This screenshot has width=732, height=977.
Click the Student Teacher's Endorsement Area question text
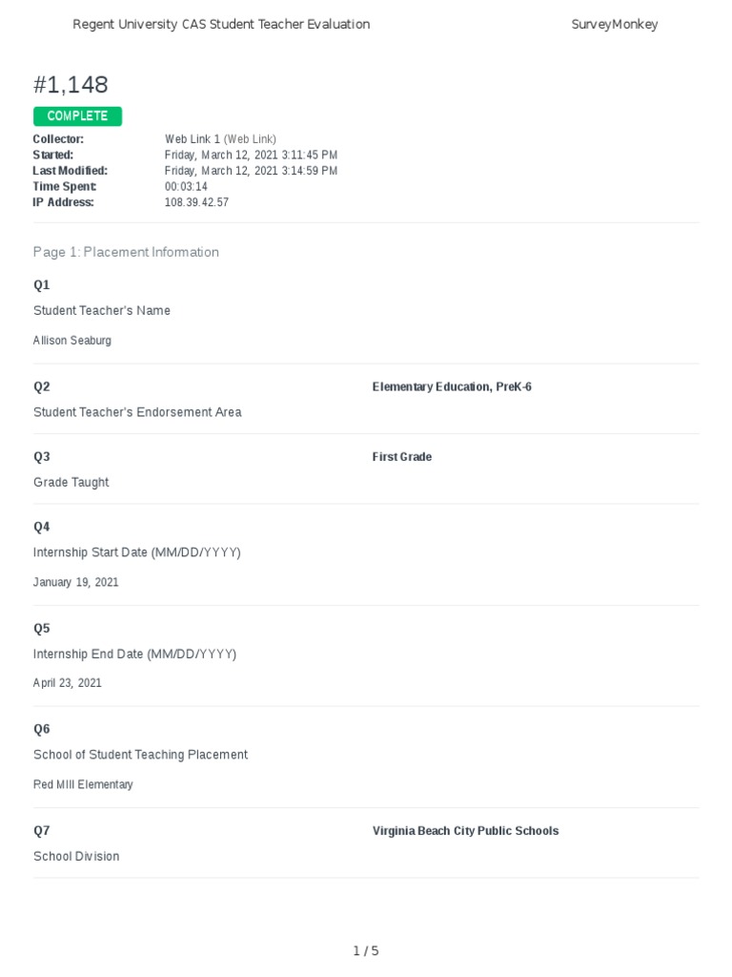137,412
